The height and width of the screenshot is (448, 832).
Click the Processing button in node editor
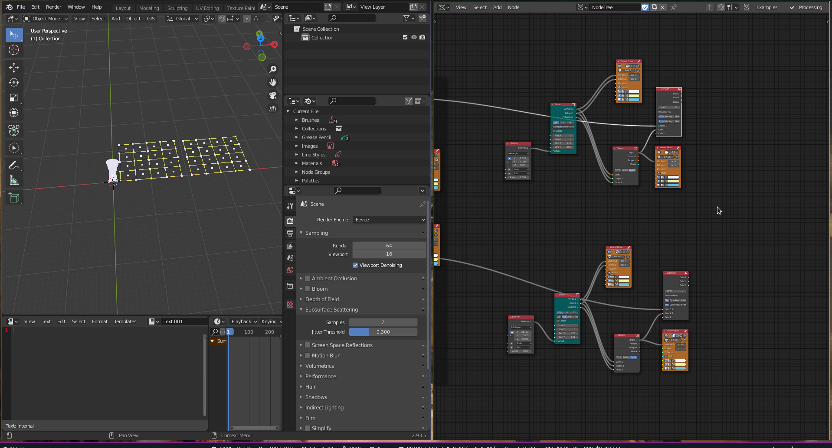point(806,7)
